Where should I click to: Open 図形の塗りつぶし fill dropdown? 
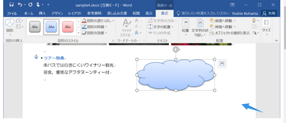point(98,21)
